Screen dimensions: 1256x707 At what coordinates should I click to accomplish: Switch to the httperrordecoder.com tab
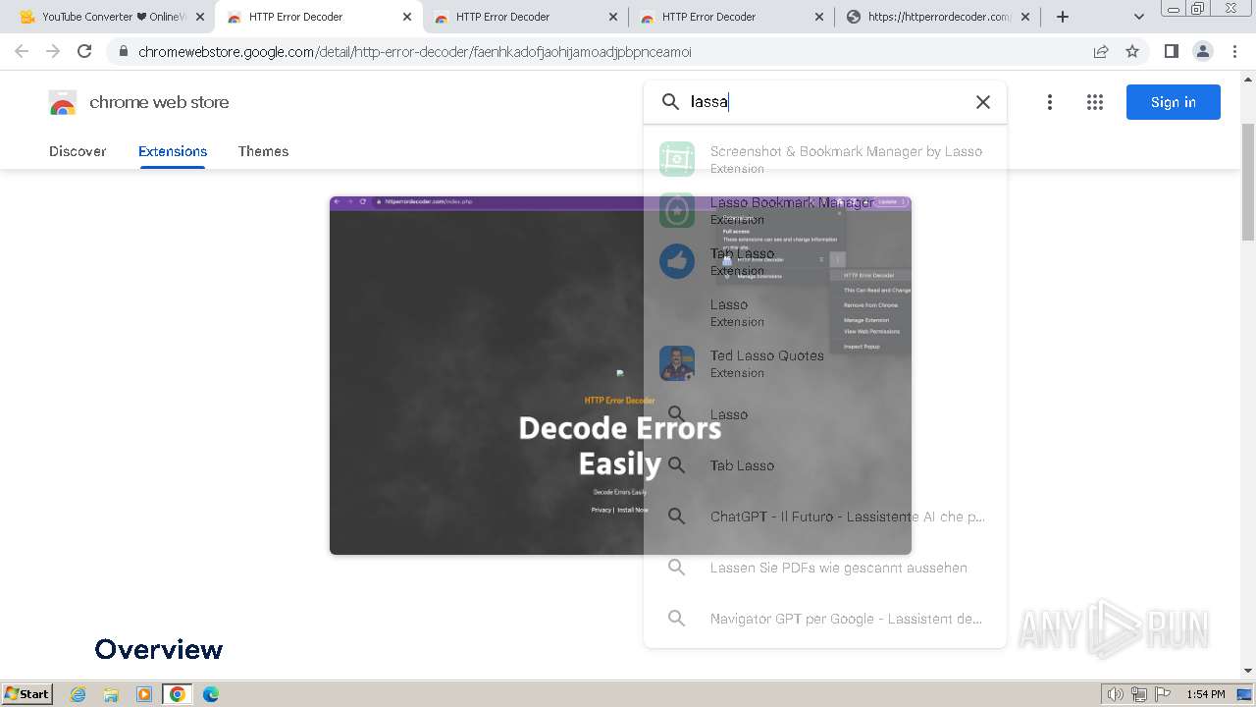tap(936, 17)
